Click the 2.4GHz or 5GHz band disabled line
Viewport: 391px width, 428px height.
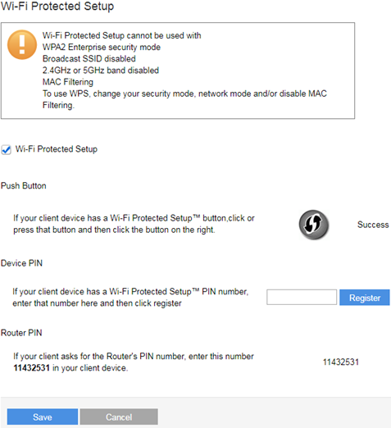click(101, 71)
